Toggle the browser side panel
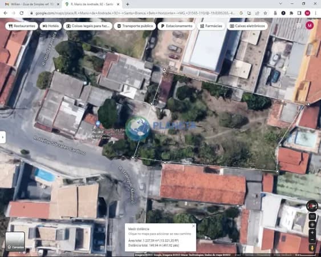This screenshot has width=321, height=257. click(x=299, y=13)
